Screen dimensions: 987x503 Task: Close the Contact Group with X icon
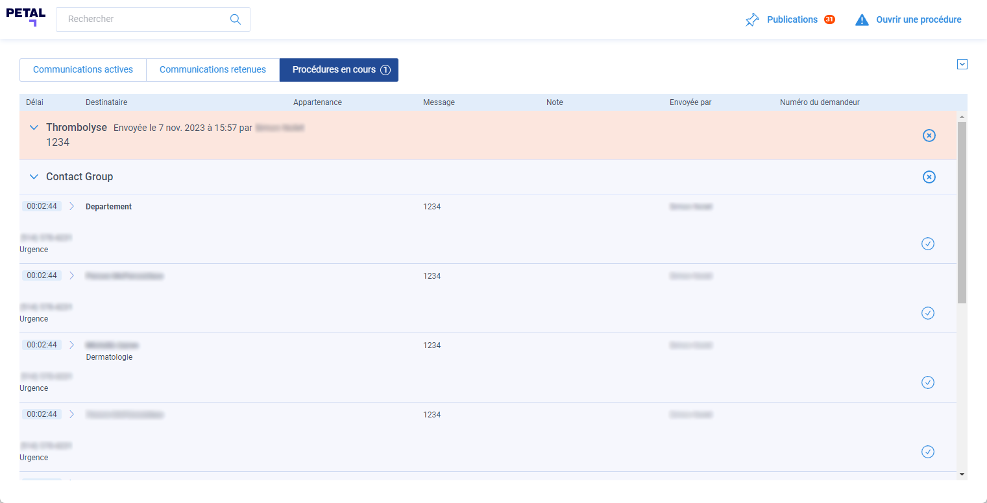click(x=929, y=177)
